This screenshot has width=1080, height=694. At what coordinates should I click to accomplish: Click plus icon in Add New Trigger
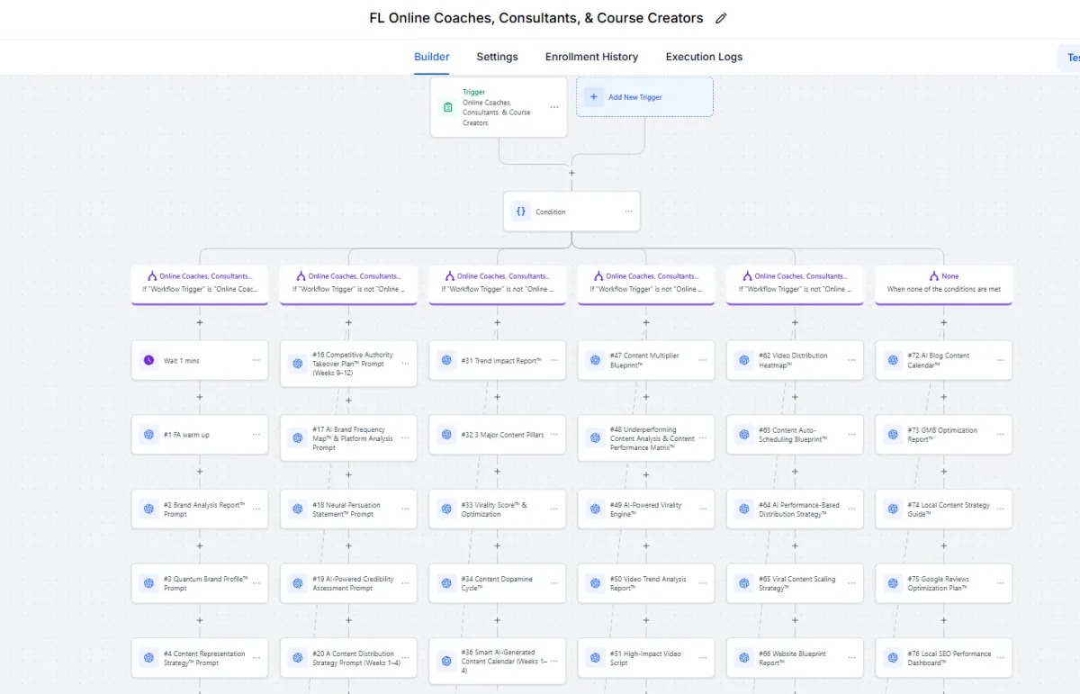pyautogui.click(x=593, y=97)
